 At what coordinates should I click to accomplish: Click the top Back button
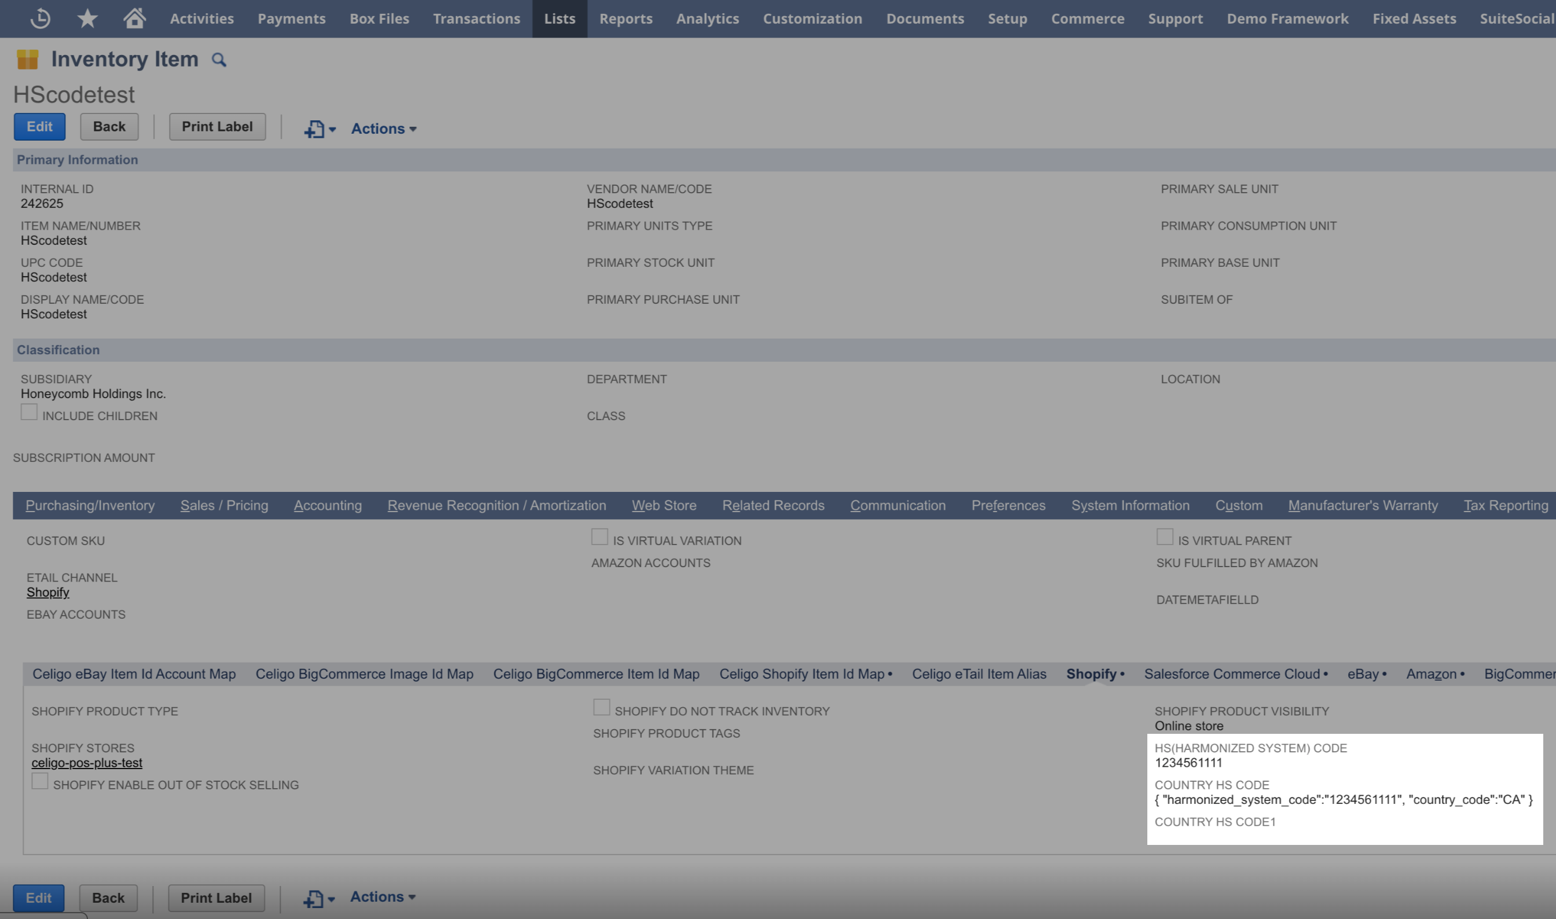pyautogui.click(x=109, y=126)
